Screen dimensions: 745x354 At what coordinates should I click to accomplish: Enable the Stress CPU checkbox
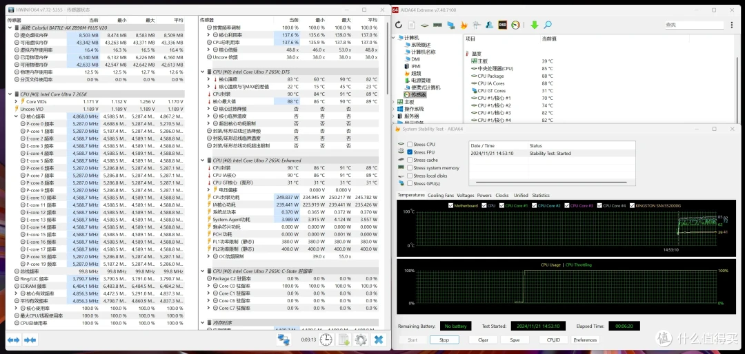(410, 144)
